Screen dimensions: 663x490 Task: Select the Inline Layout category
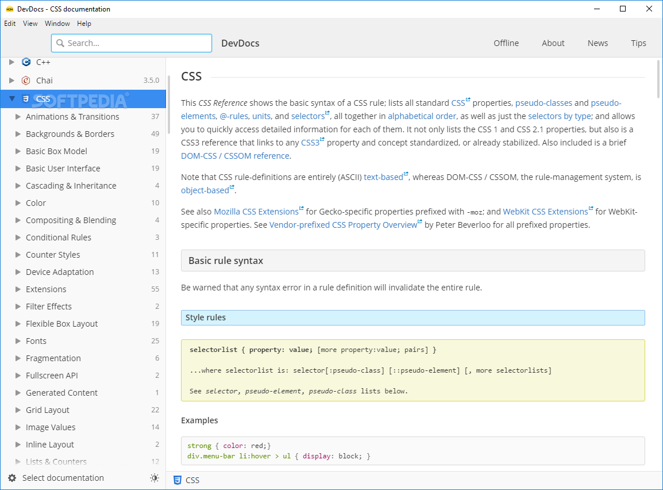point(83,445)
